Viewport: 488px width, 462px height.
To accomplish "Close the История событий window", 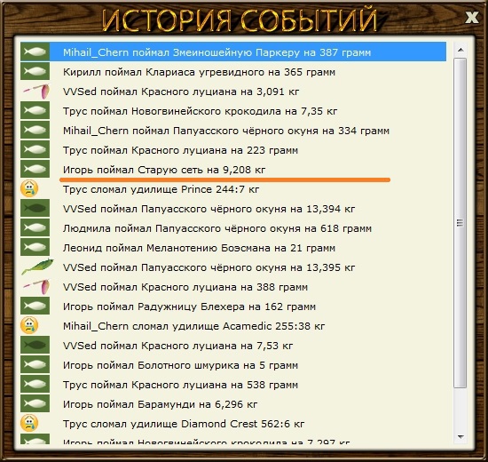I will (x=472, y=17).
